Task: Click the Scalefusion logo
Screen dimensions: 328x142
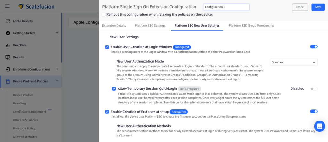Action: coord(36,6)
